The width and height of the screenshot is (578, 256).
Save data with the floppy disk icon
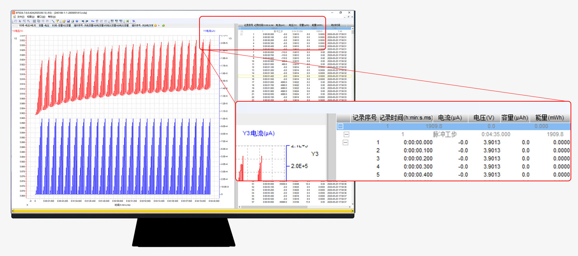68,21
